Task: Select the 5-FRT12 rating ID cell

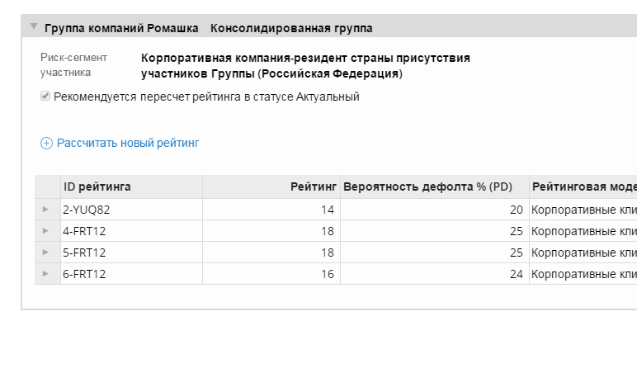Action: coord(132,253)
